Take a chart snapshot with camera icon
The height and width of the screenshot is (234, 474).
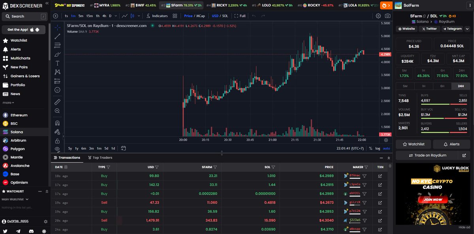[x=387, y=16]
